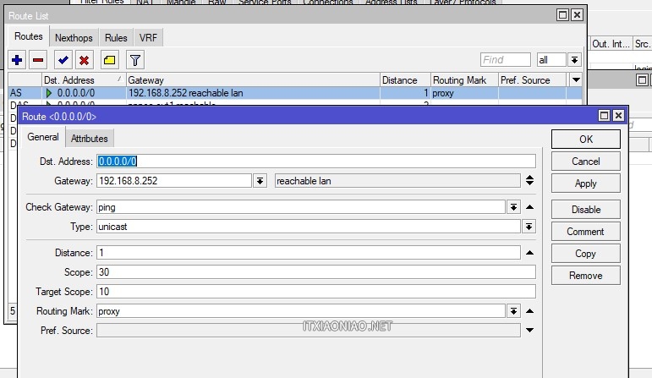The width and height of the screenshot is (652, 378).
Task: Expand the Pref. Source field arrow
Action: coord(529,330)
